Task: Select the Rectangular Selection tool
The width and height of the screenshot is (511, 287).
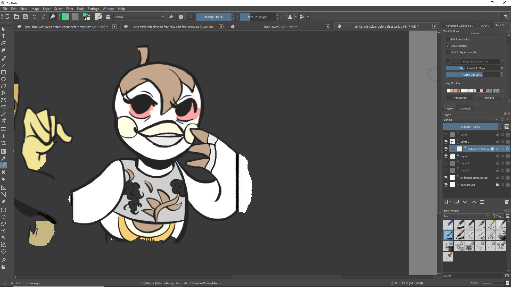Action: [3, 210]
